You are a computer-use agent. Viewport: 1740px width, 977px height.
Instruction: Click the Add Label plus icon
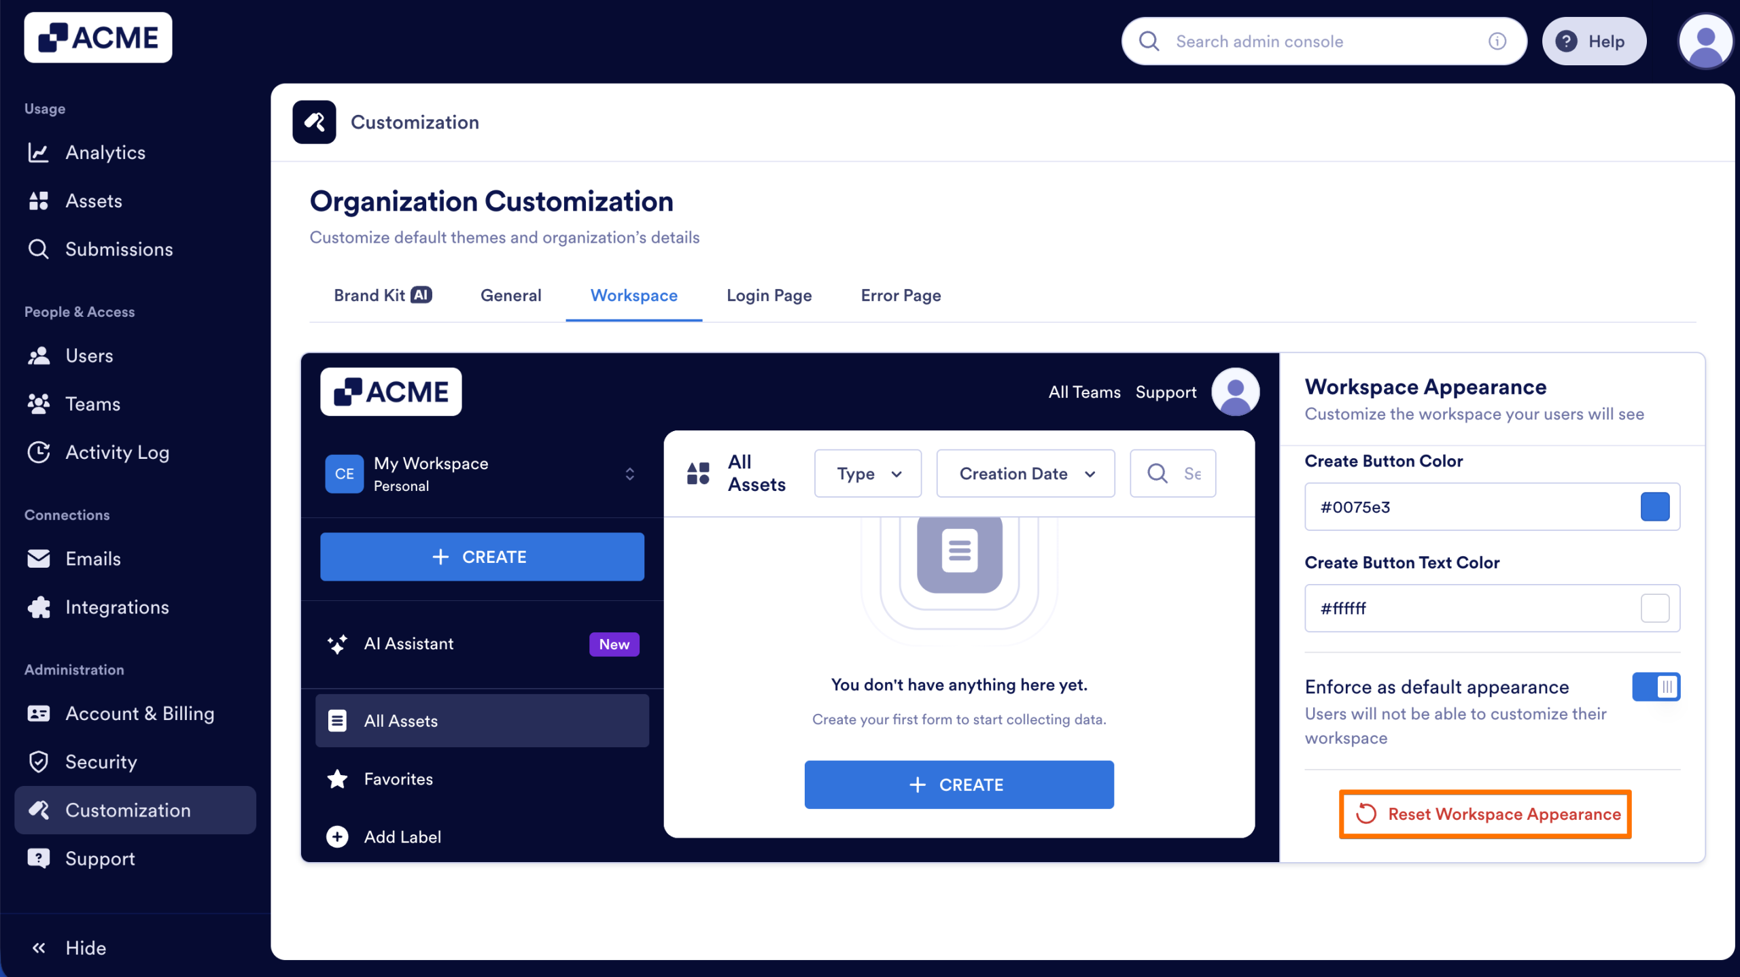(337, 836)
